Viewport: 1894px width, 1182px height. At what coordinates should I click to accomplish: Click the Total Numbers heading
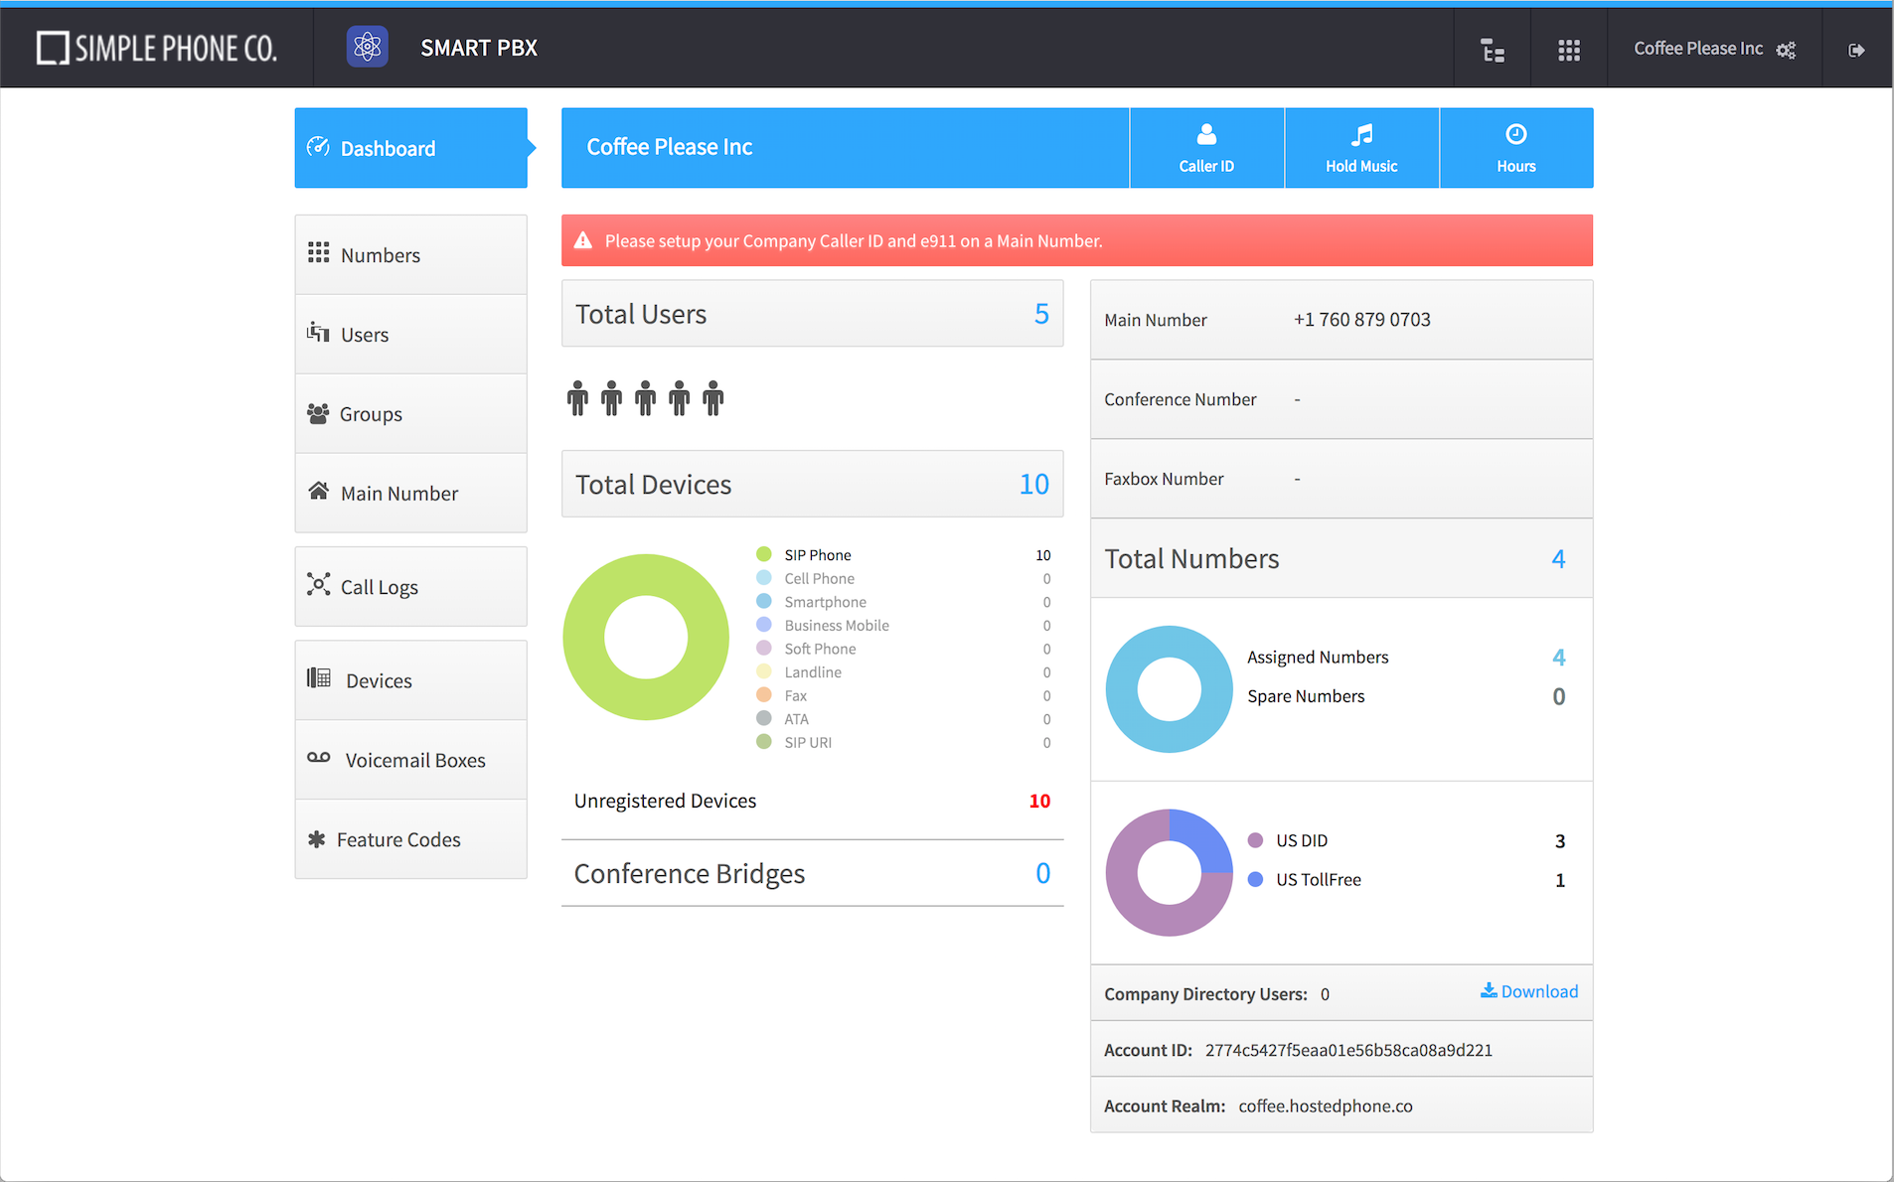pos(1192,559)
